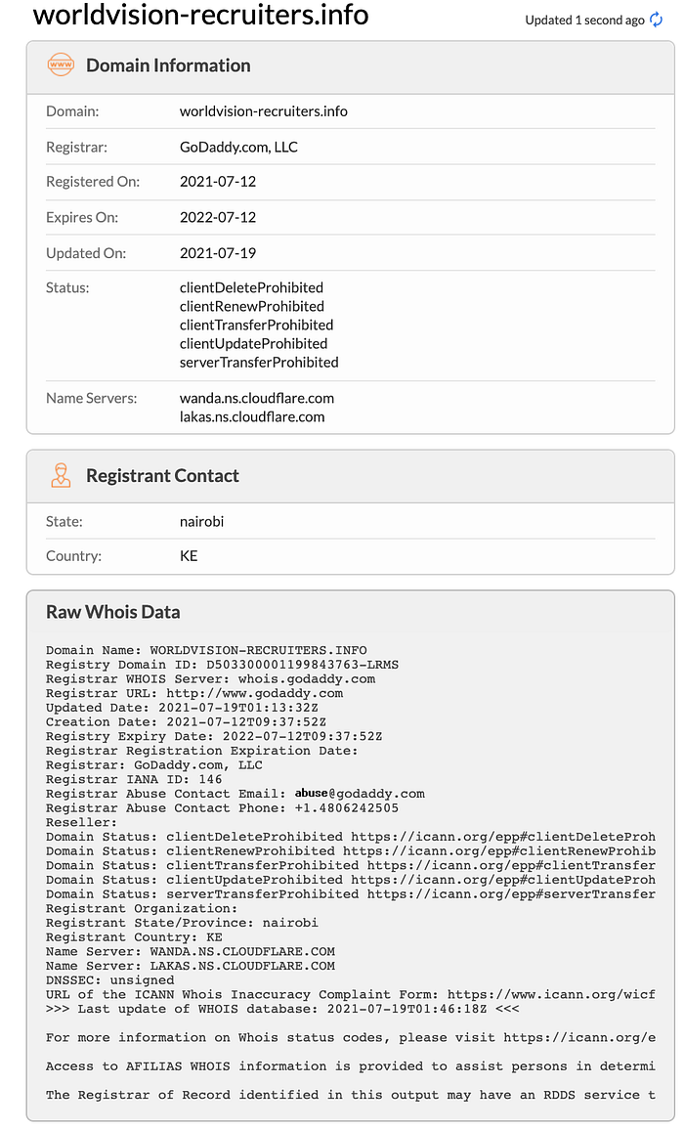Click the Registrant Contact person icon
Screen dimensions: 684x1129
(x=61, y=475)
